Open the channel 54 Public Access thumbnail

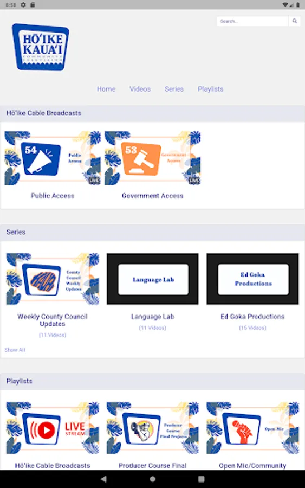point(53,158)
